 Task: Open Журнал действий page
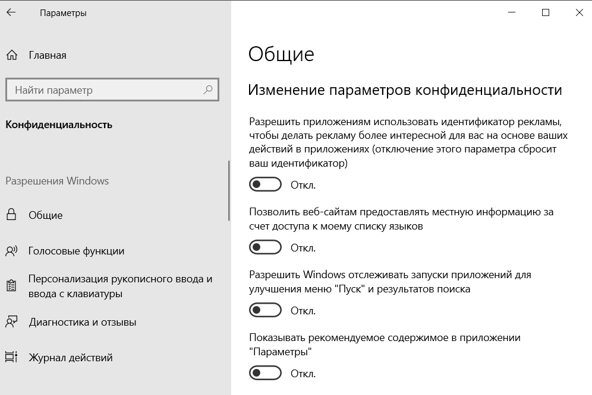coord(71,358)
